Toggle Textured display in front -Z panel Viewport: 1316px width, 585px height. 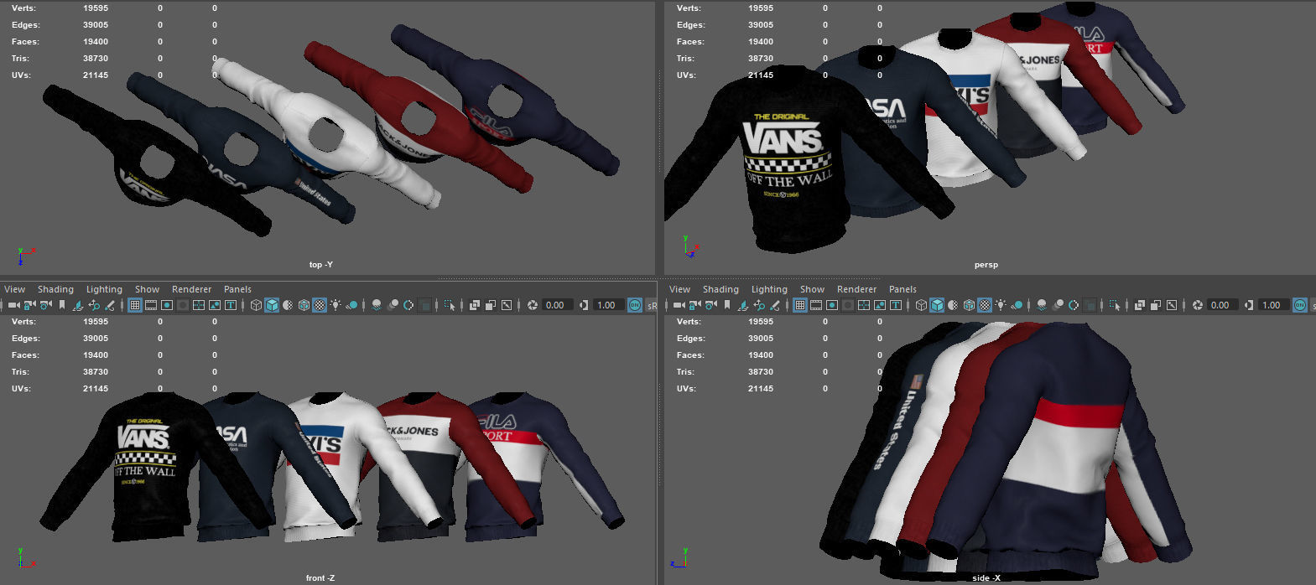click(x=320, y=305)
